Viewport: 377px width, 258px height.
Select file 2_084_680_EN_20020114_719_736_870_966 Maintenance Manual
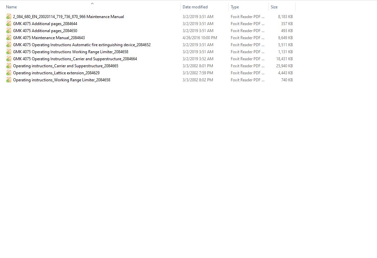(68, 17)
